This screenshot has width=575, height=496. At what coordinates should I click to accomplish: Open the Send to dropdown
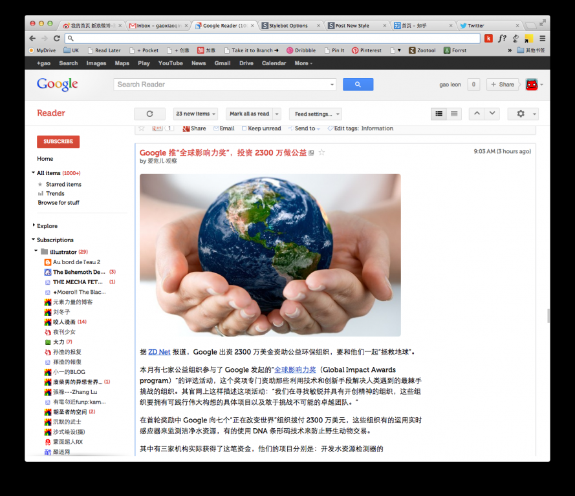pos(305,129)
